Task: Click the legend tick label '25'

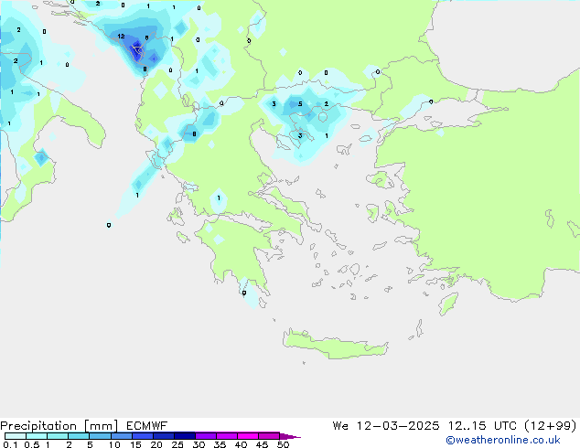Action: click(177, 444)
